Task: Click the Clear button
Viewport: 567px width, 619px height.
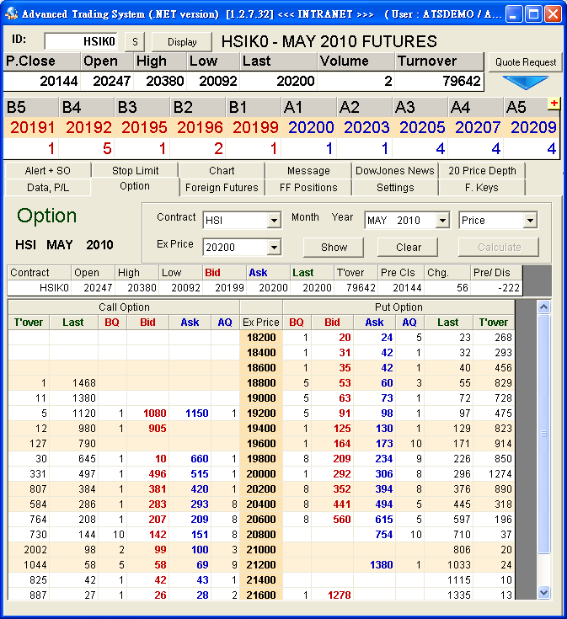Action: (x=408, y=248)
